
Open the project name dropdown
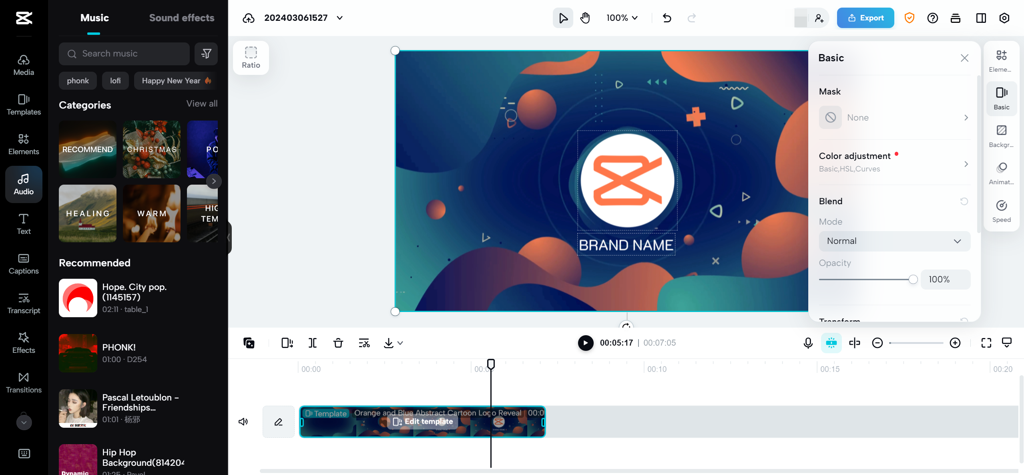pyautogui.click(x=339, y=18)
